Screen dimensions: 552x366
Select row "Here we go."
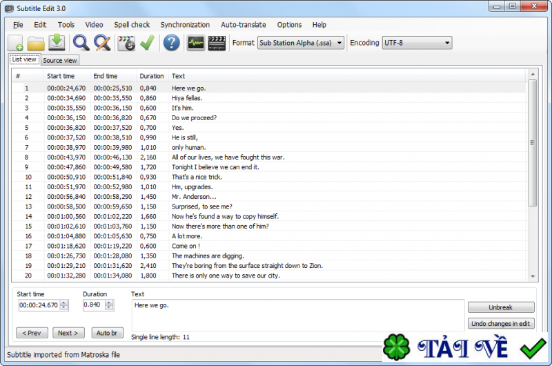click(x=269, y=88)
